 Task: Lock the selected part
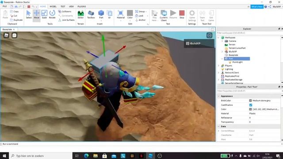click(x=139, y=16)
